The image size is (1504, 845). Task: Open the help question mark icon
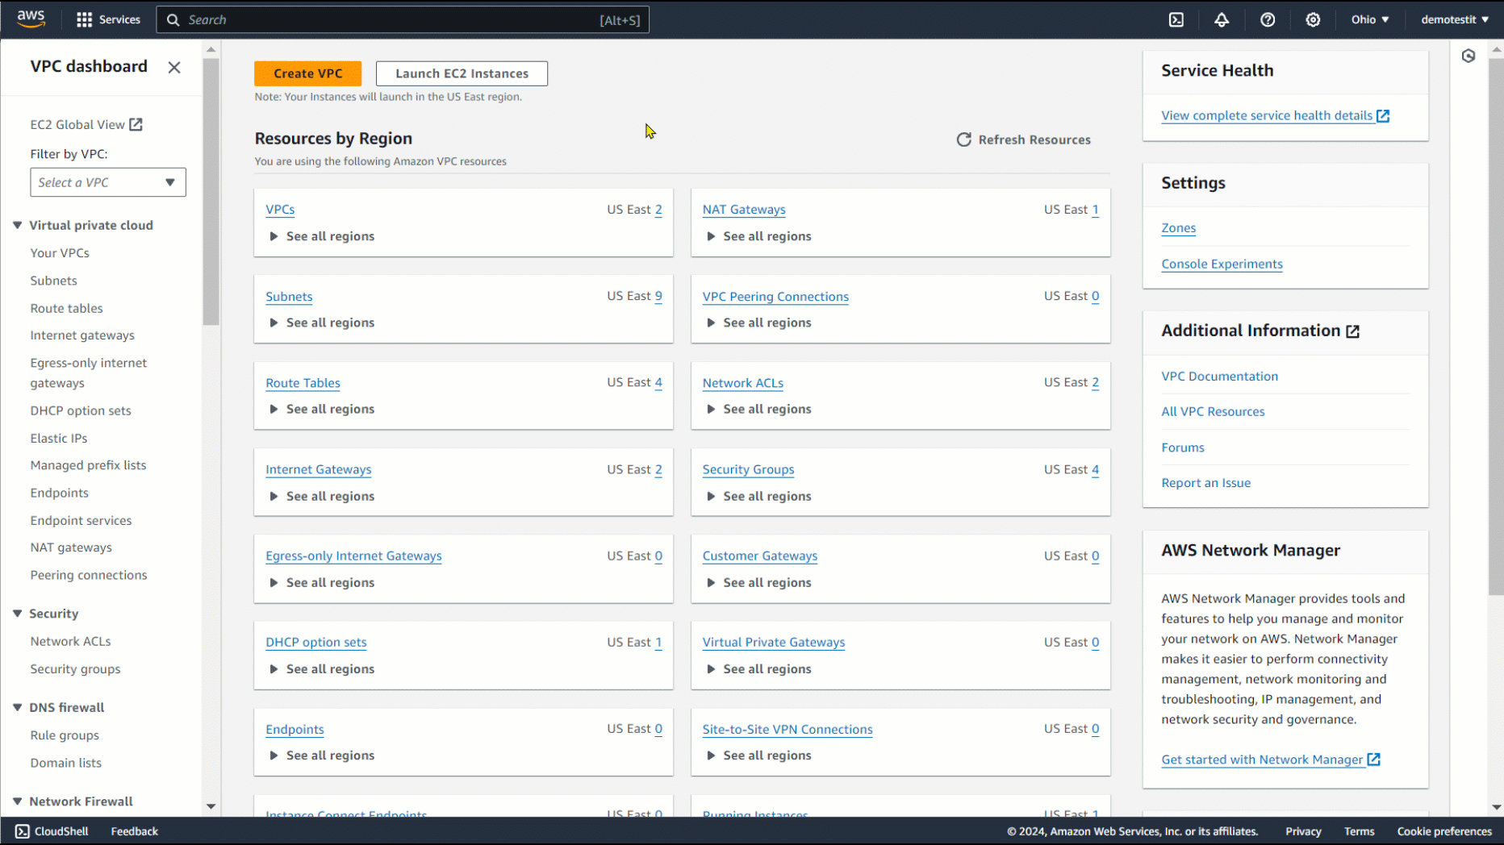coord(1268,19)
